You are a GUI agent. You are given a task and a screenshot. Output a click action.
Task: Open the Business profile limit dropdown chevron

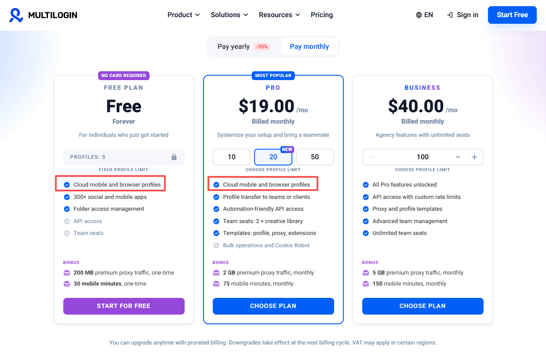[x=458, y=157]
